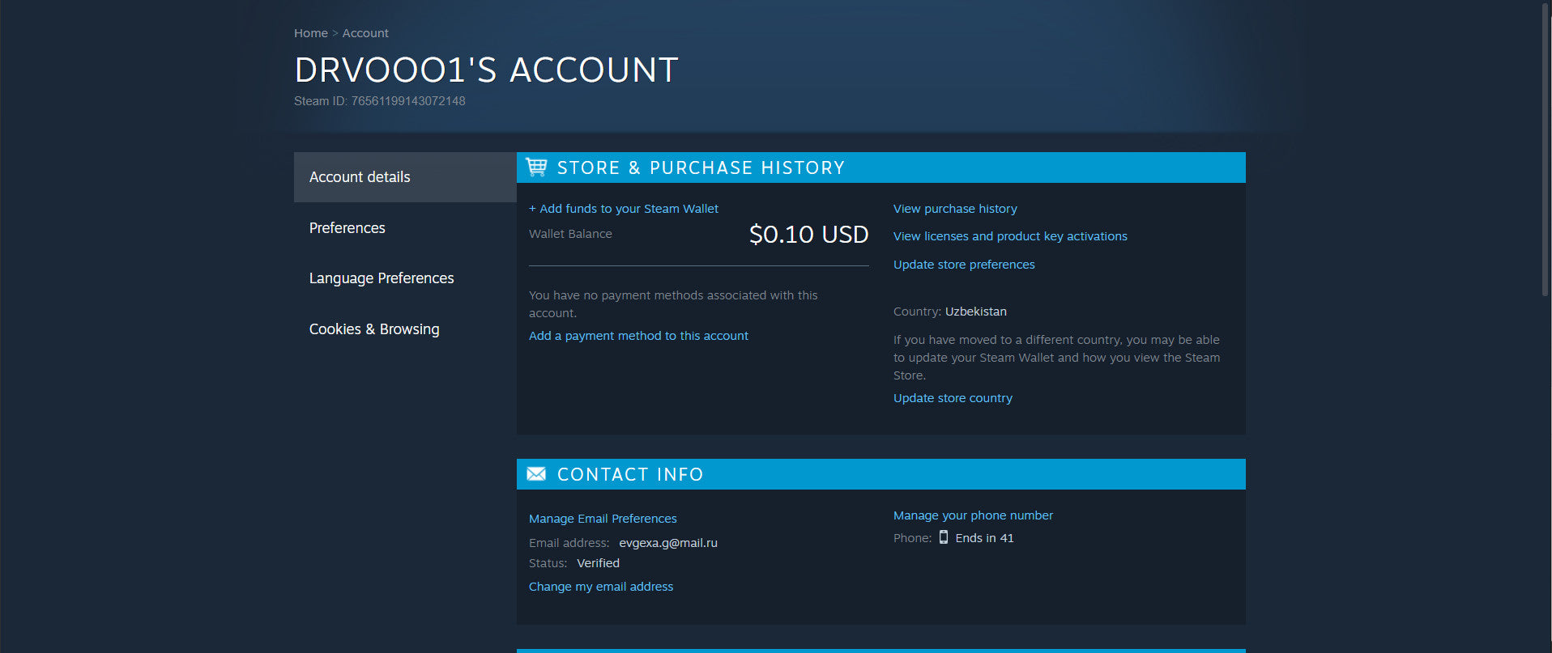Manage your phone number
This screenshot has height=653, width=1552.
tap(973, 515)
